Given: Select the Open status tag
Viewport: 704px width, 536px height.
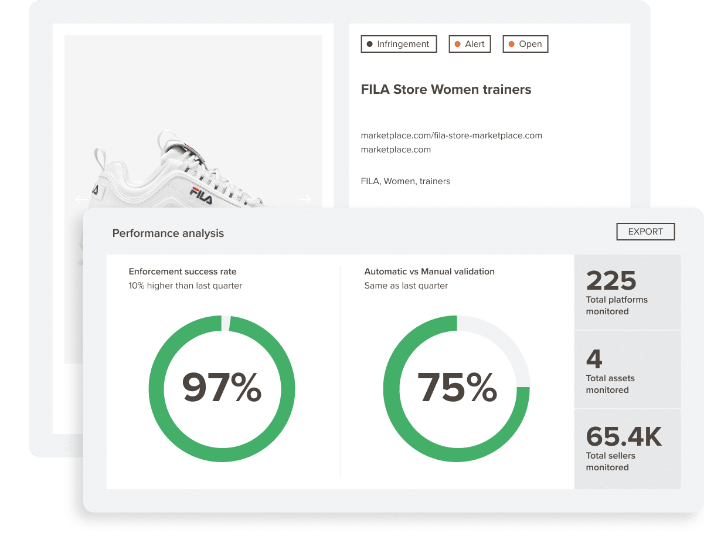Looking at the screenshot, I should click(x=525, y=44).
